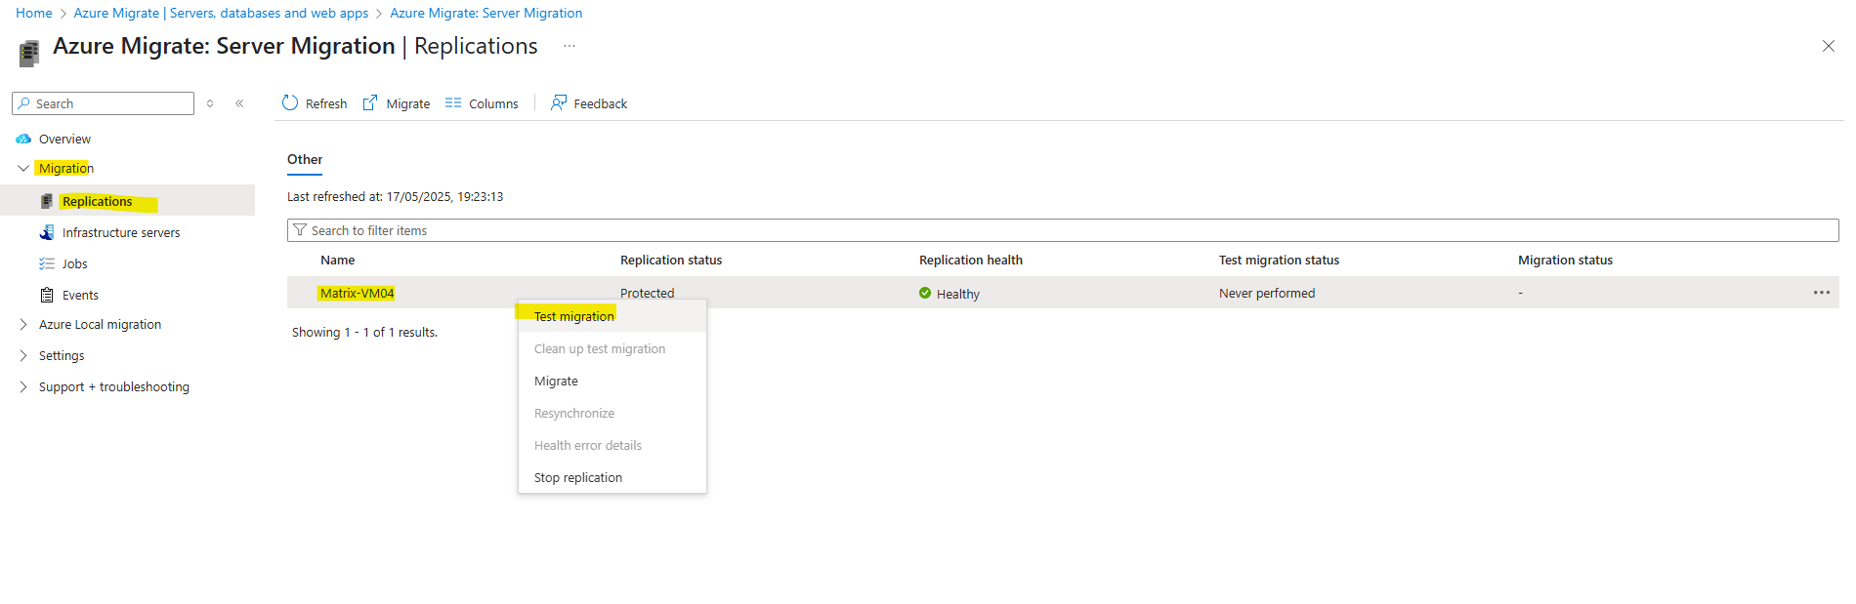Viewport: 1856px width, 604px height.
Task: Focus the sidebar Search box
Action: 103,103
